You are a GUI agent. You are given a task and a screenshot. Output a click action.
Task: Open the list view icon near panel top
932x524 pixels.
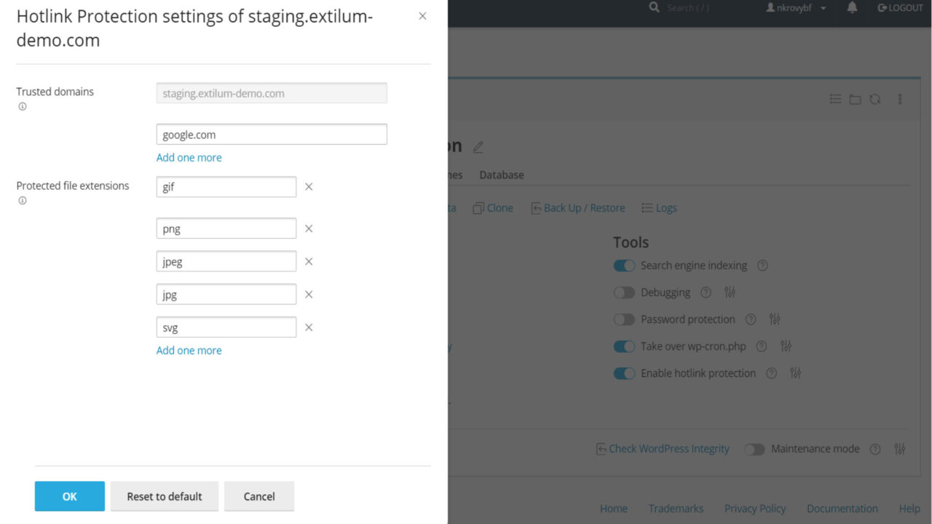pos(835,99)
